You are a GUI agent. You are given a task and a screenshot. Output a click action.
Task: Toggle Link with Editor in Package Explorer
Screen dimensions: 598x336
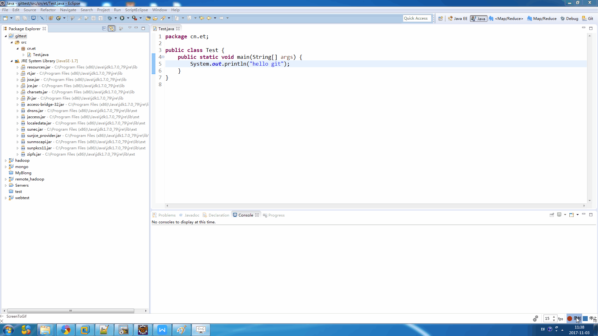112,28
